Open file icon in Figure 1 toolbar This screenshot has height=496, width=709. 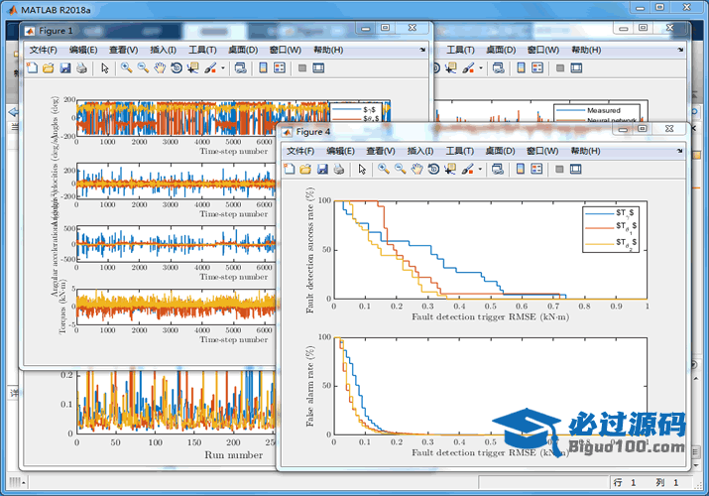tap(49, 68)
